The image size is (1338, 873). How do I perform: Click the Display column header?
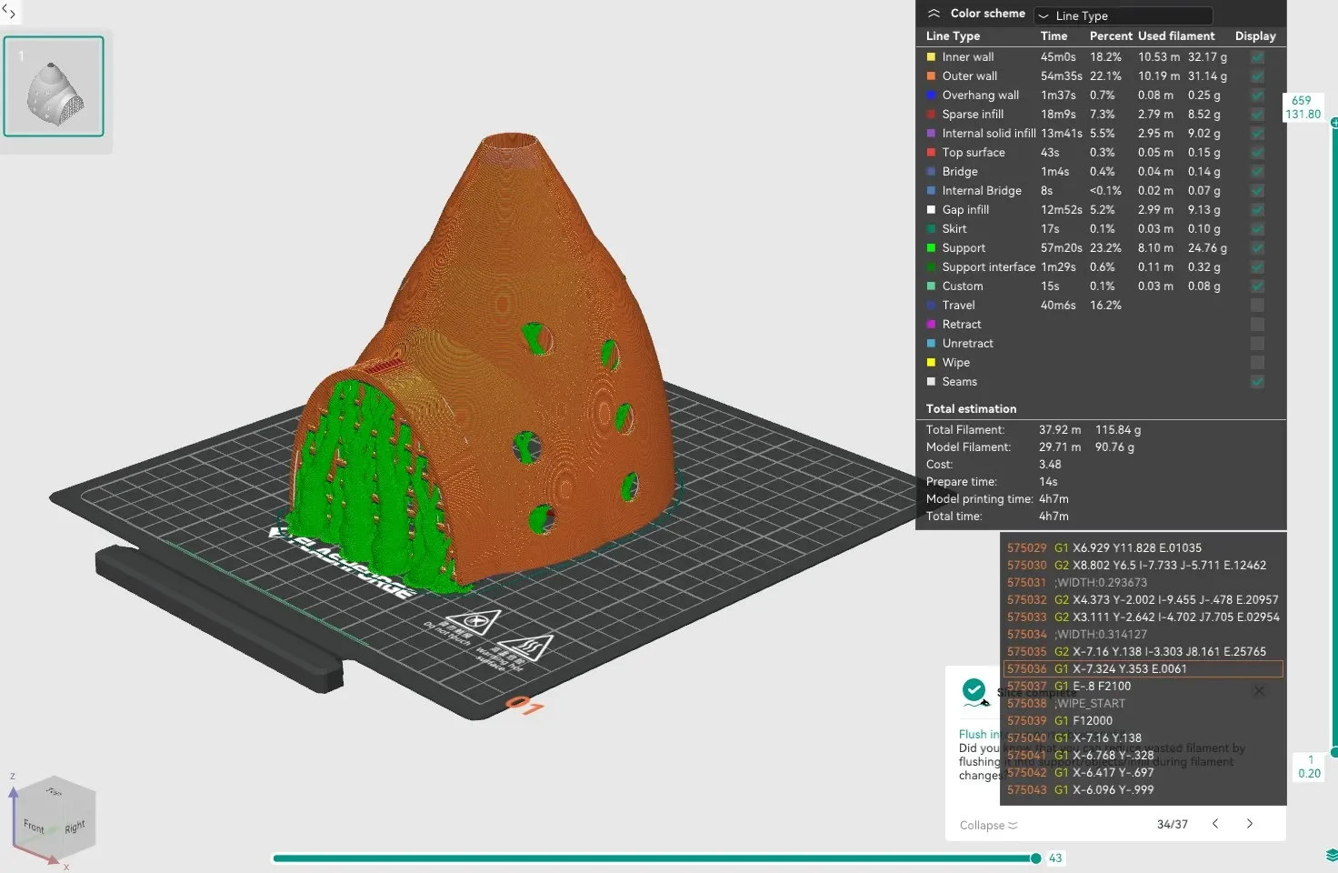(x=1255, y=36)
